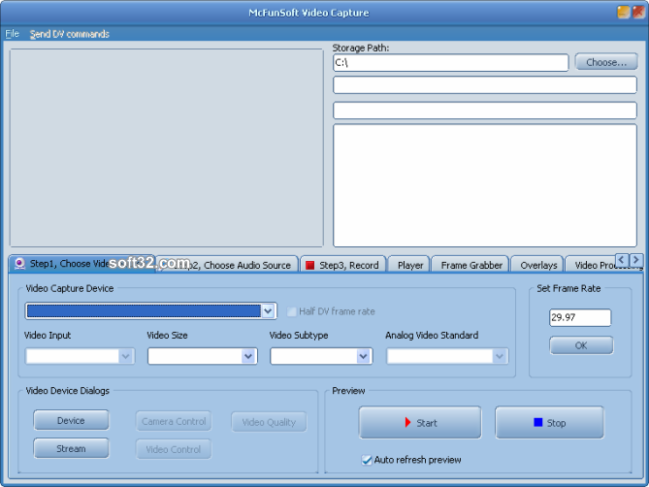Click the Video Quality button
Image resolution: width=649 pixels, height=487 pixels.
[x=269, y=422]
